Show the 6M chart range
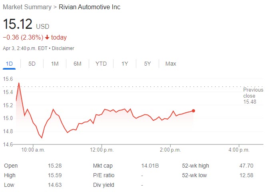273x194 pixels. pos(78,64)
